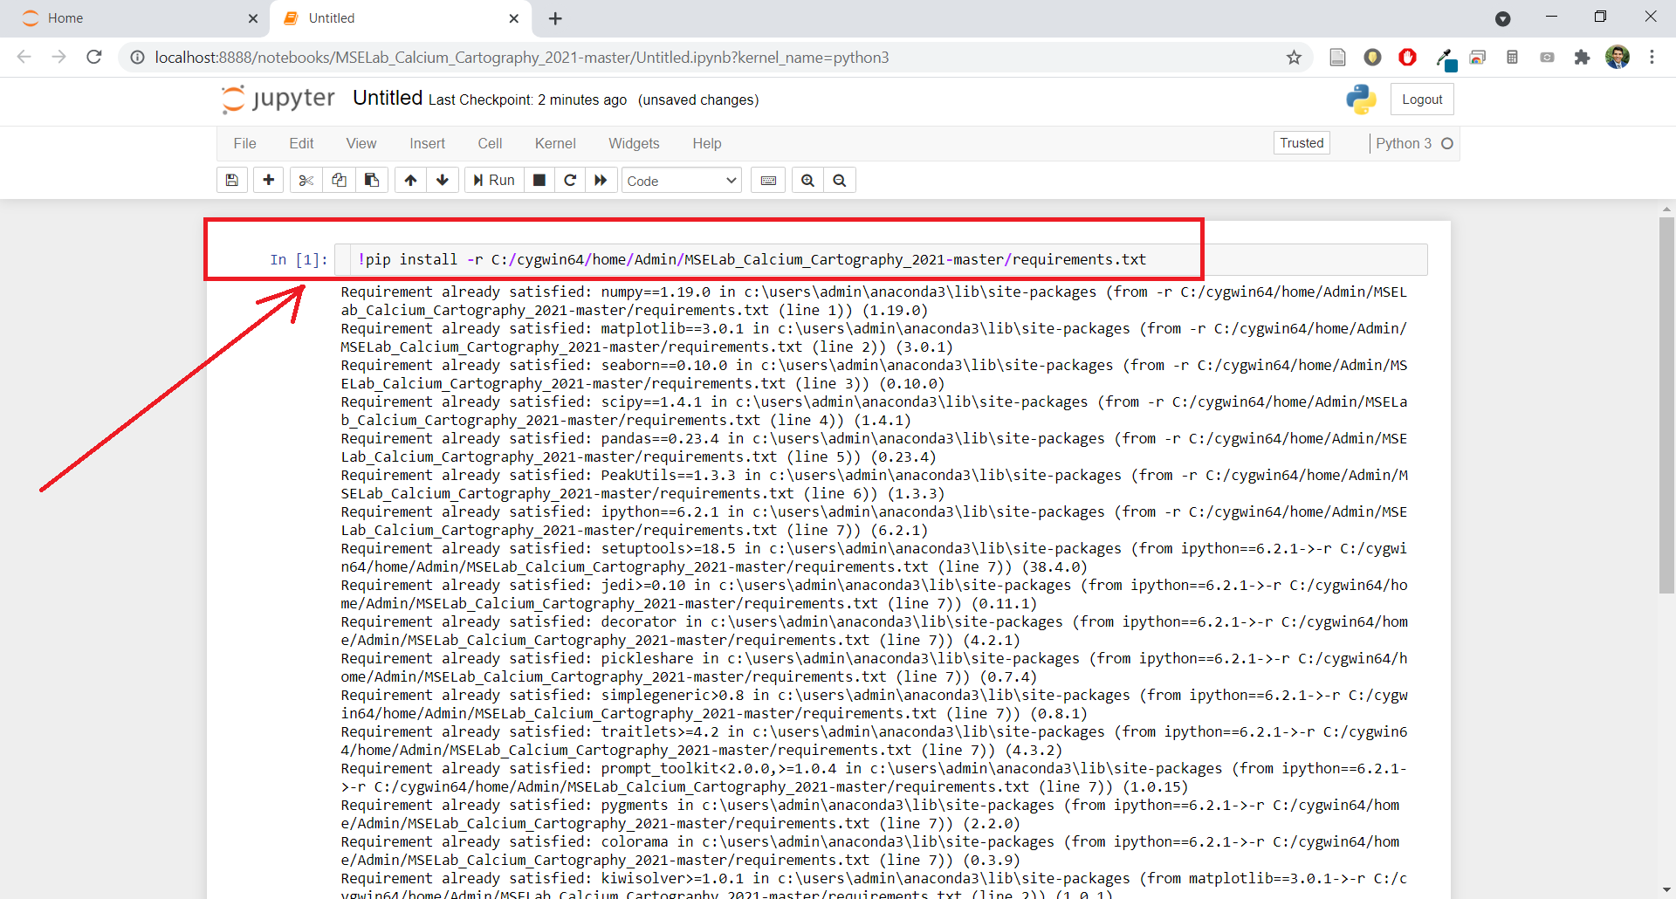Click the Run button
1676x899 pixels.
pyautogui.click(x=494, y=180)
